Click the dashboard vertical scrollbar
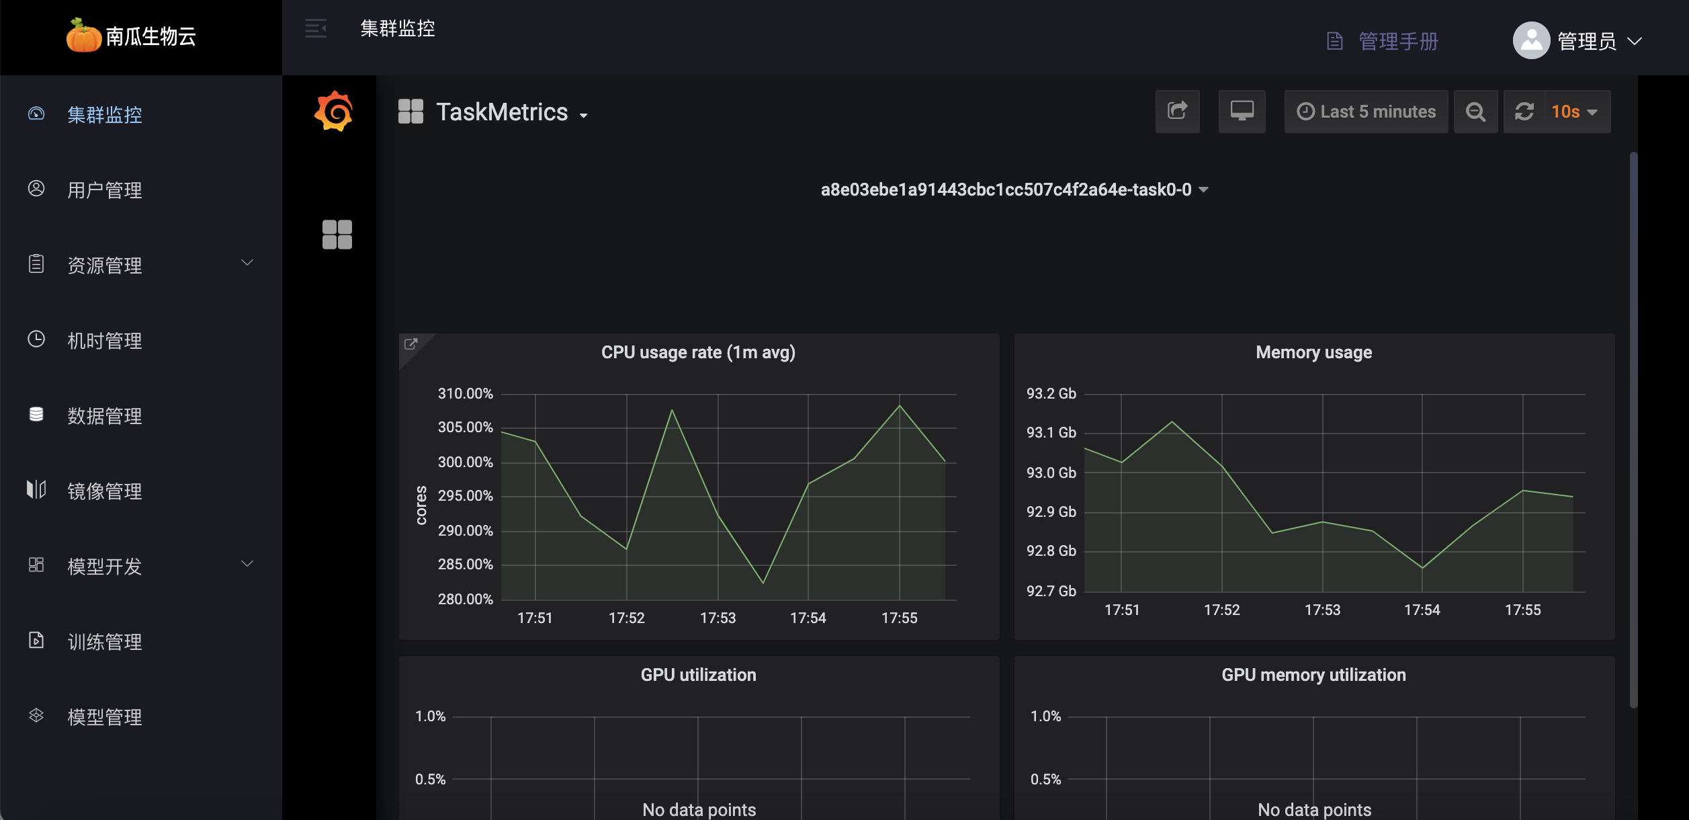 1633,430
